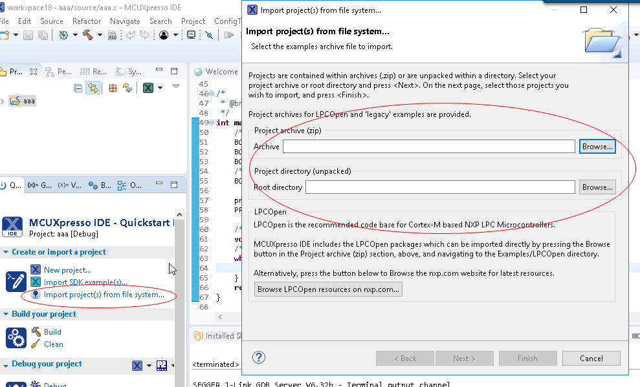640x387 pixels.
Task: Open the New dropdown arrow in the toolbar
Action: pyautogui.click(x=16, y=35)
